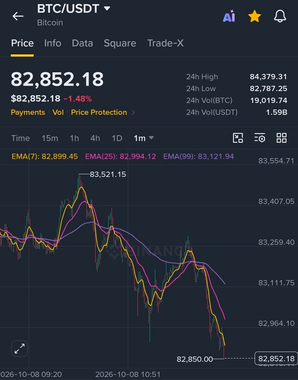Tap the -1.48% change value

point(78,99)
